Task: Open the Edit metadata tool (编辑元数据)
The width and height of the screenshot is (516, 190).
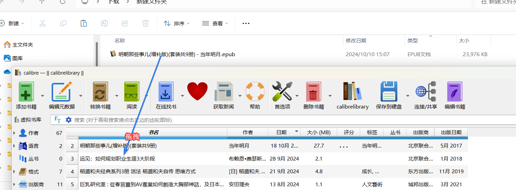Action: 61,91
